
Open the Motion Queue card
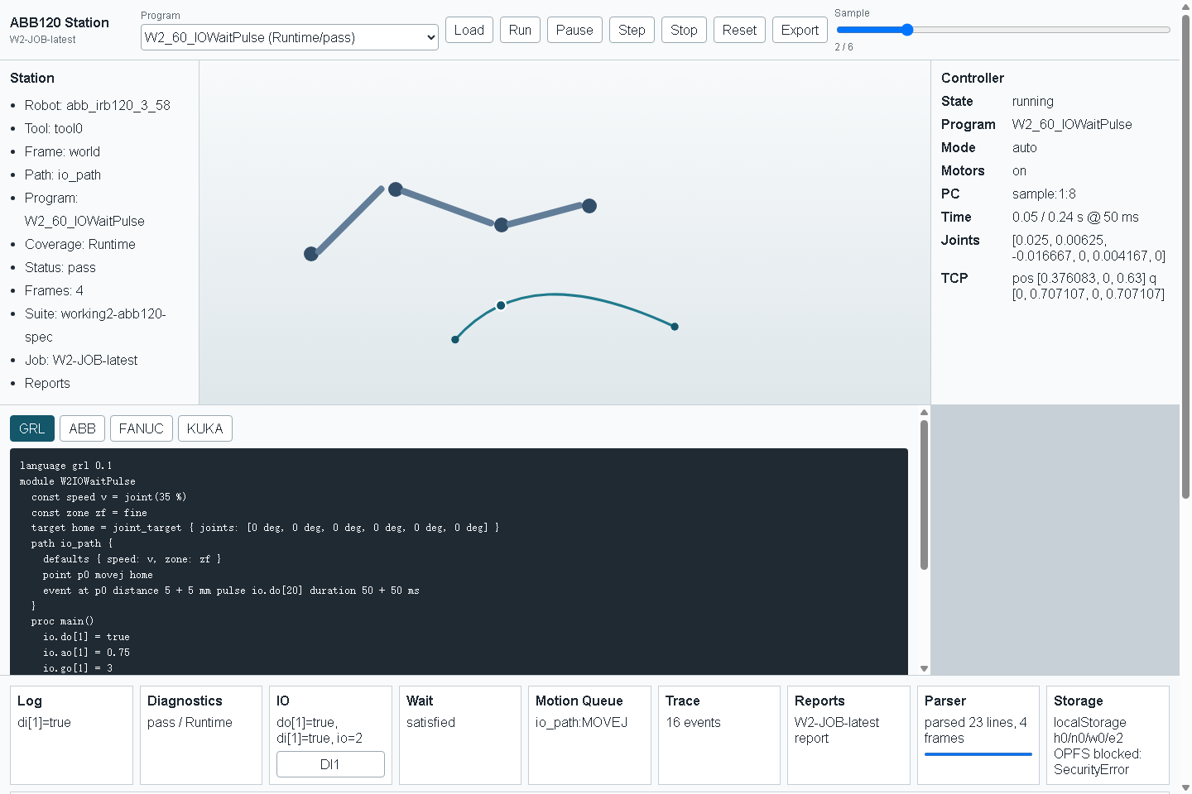pos(589,734)
